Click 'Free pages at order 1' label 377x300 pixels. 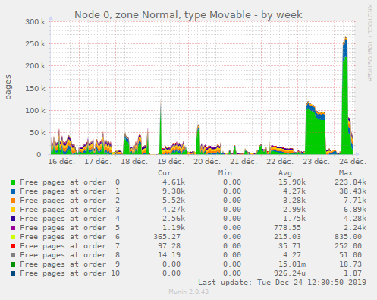(x=70, y=191)
